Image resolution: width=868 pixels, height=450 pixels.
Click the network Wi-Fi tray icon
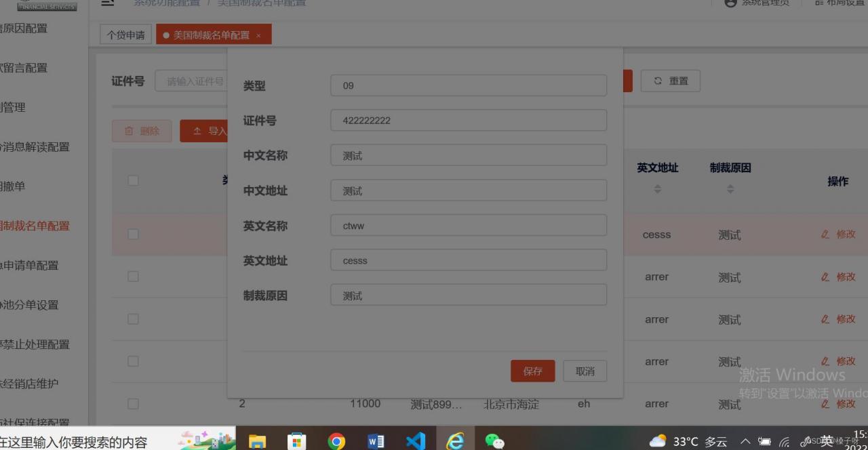point(785,442)
